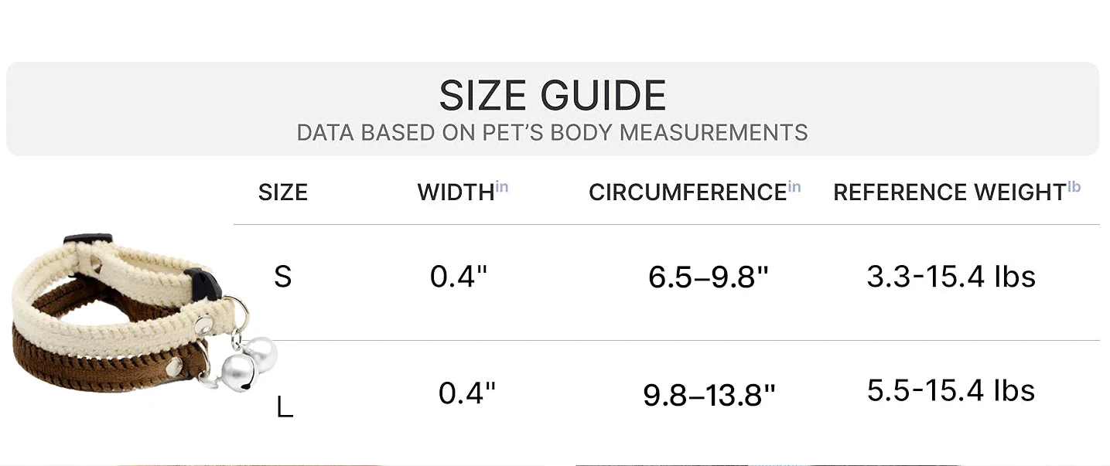Click the 'in' unit superscript beside WIDTH
The image size is (1110, 466).
(502, 187)
